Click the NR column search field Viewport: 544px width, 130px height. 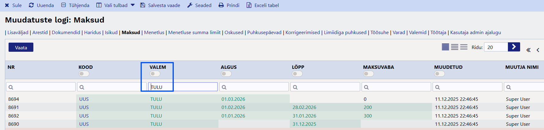coord(41,87)
